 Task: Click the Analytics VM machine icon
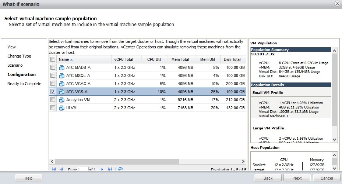click(62, 100)
